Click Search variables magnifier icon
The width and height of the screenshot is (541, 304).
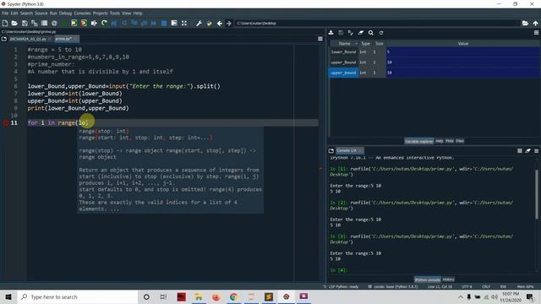pos(370,32)
